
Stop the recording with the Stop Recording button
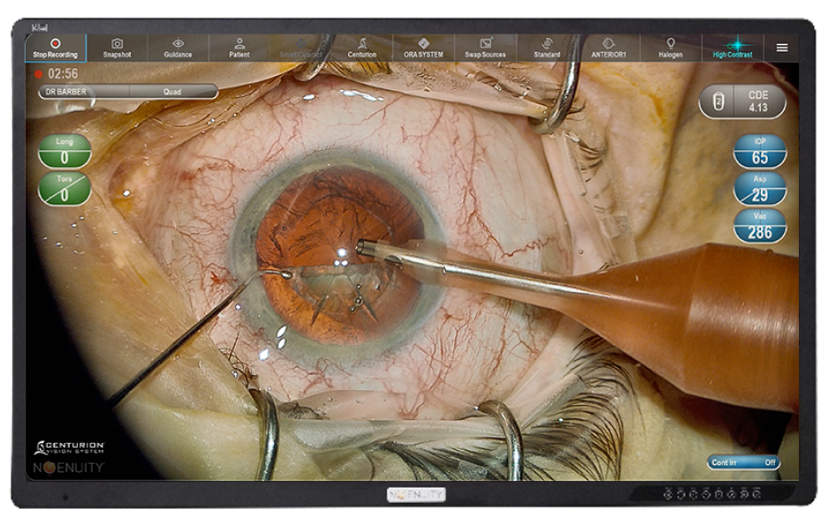56,48
